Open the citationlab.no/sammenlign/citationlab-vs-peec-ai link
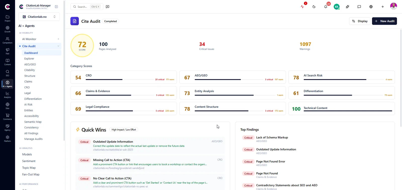 click(120, 186)
